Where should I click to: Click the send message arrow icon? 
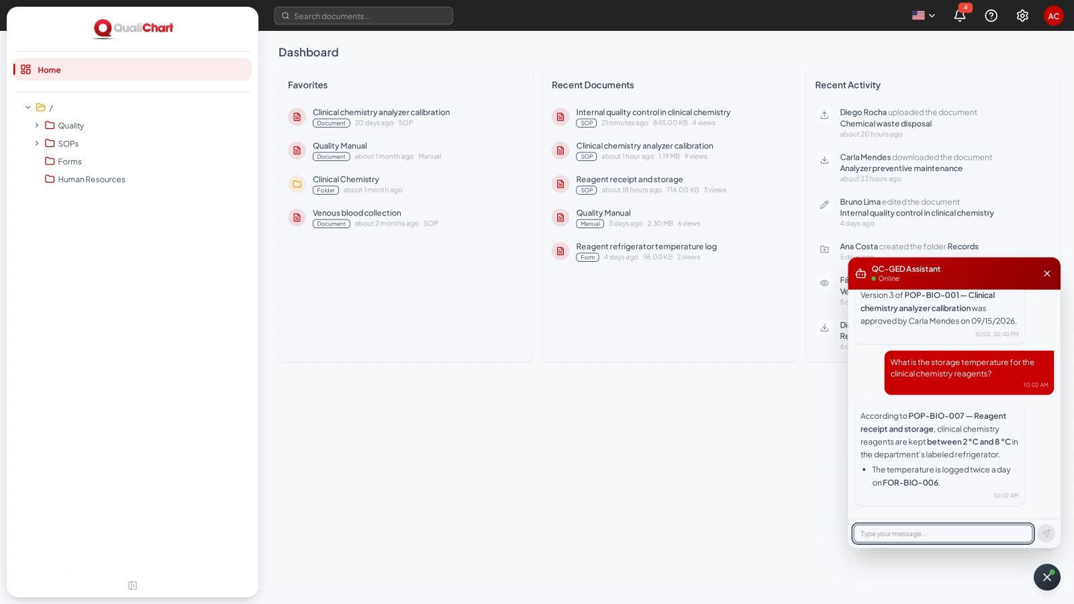tap(1046, 534)
